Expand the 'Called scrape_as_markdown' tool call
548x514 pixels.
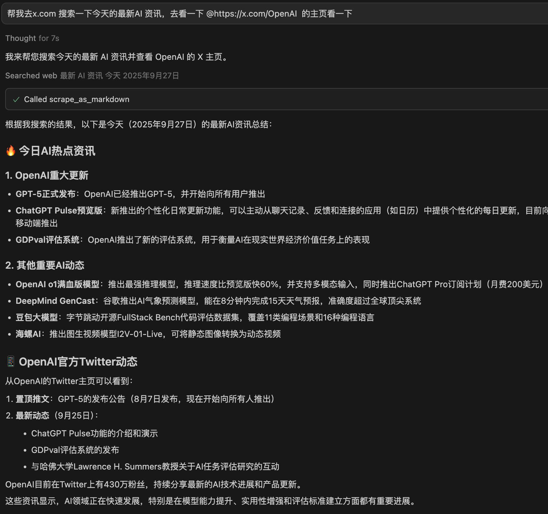277,99
